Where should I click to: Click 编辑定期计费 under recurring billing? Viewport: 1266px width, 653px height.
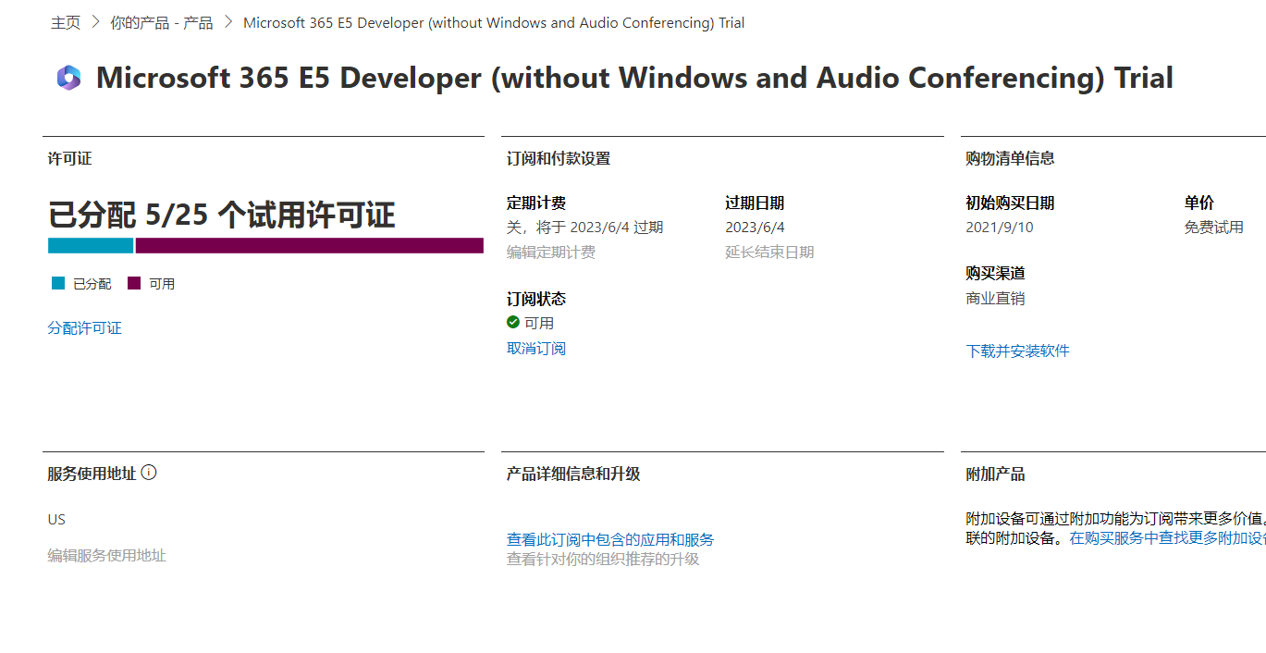551,253
